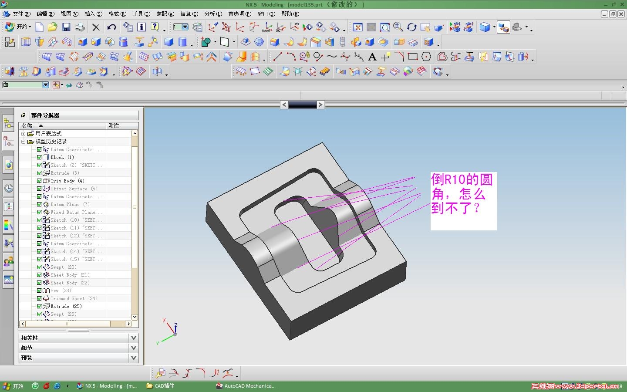
Task: Open the work layer number dropdown
Action: [x=185, y=27]
